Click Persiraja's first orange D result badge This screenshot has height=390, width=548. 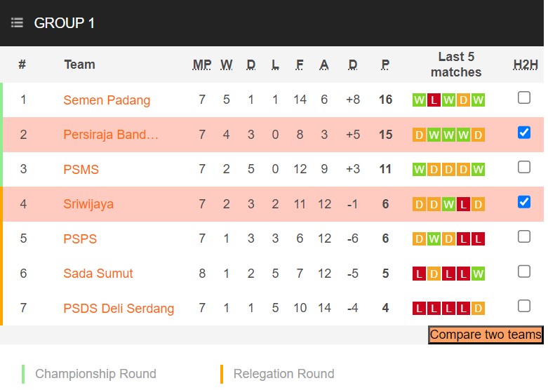(419, 135)
